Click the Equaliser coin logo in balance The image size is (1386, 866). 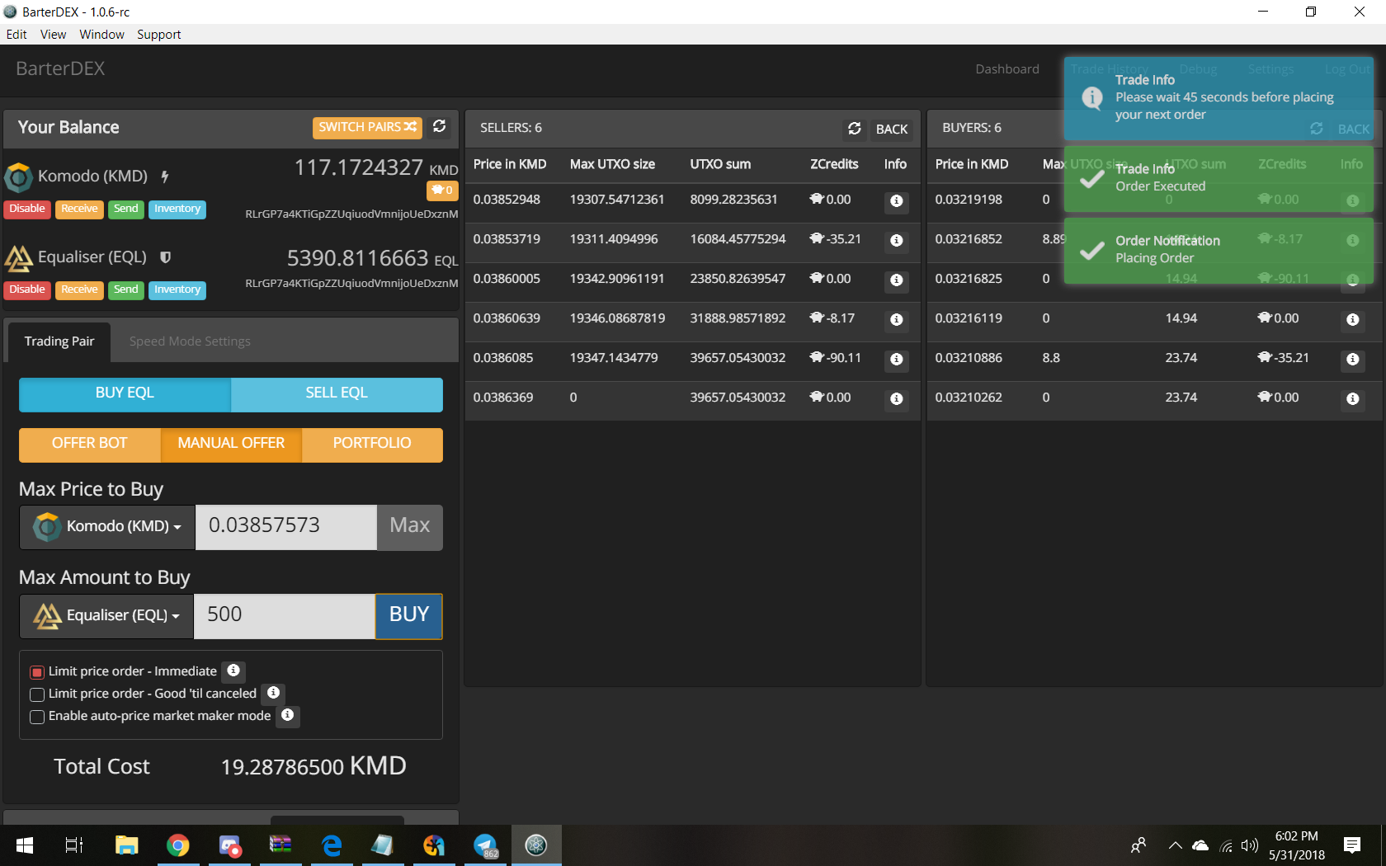point(18,258)
